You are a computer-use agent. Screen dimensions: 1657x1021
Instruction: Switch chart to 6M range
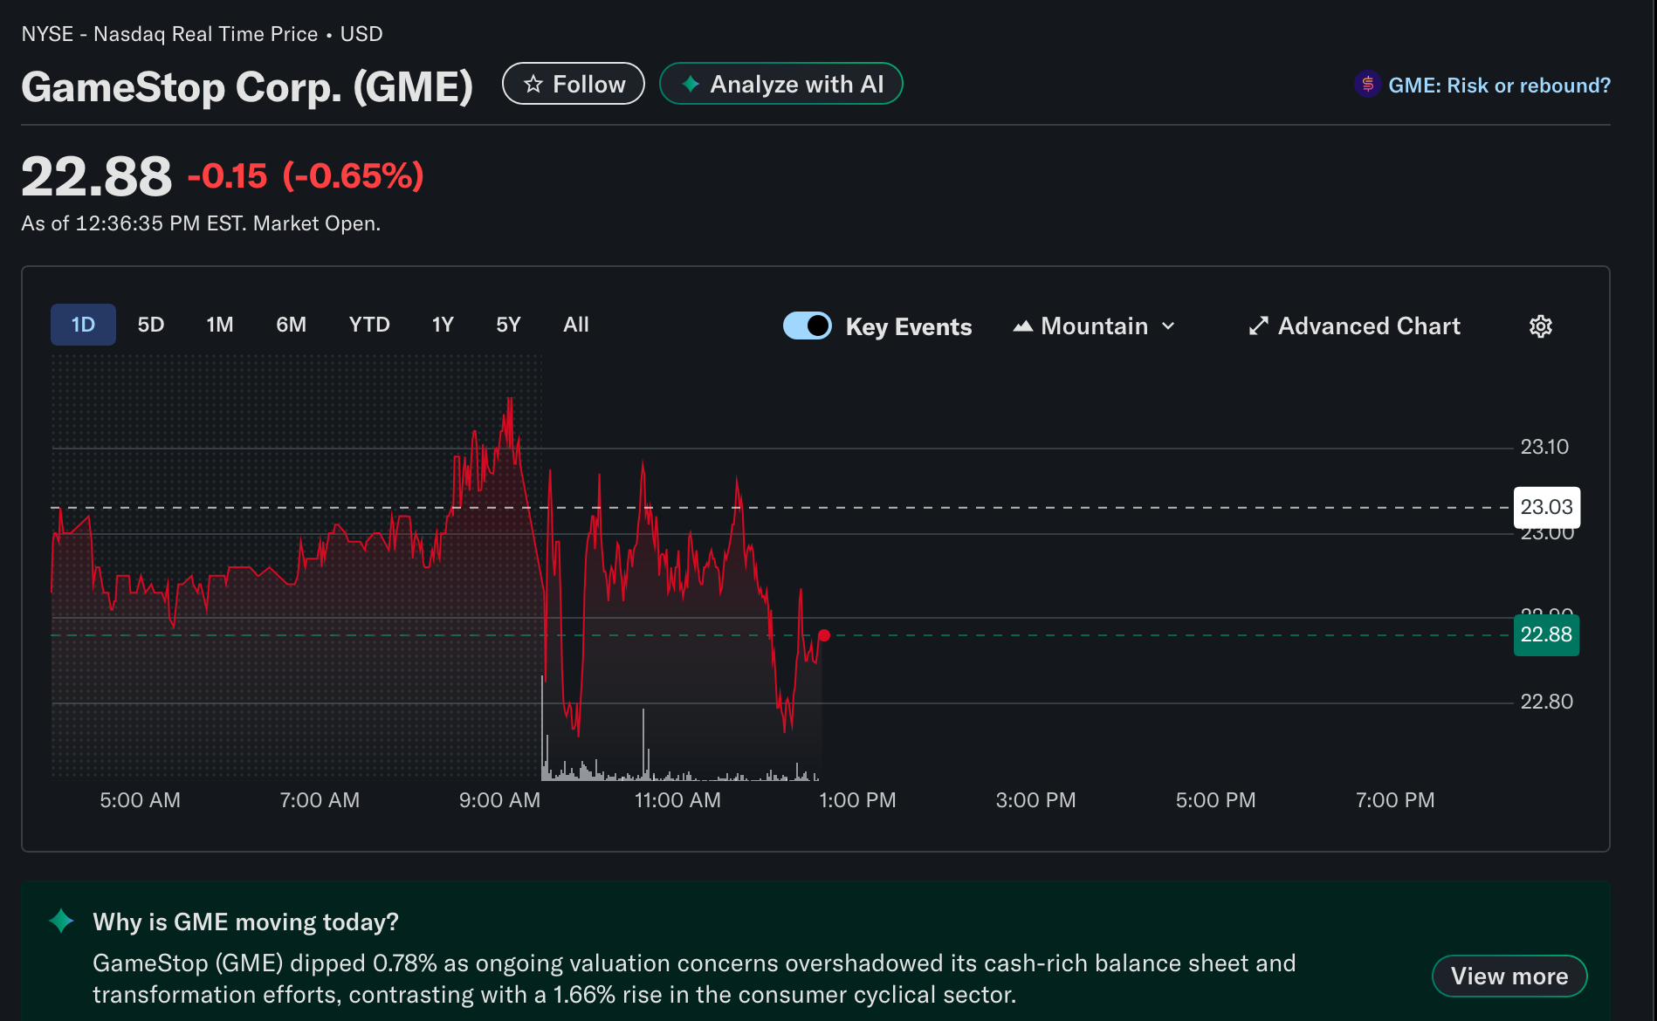[292, 325]
